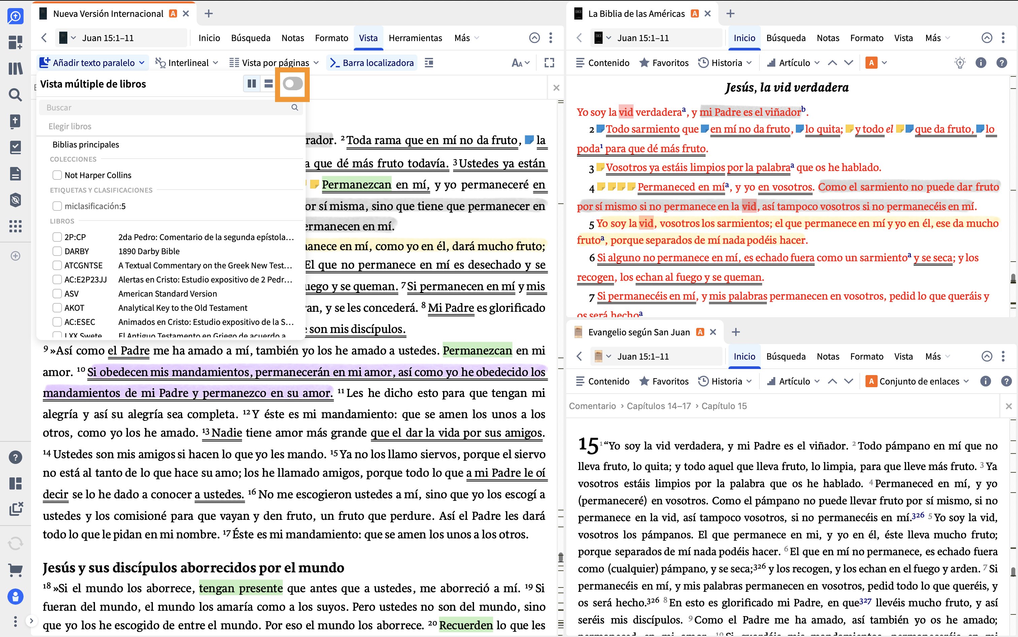Expand Más menu in NVI panel
Viewport: 1018px width, 637px height.
point(467,38)
